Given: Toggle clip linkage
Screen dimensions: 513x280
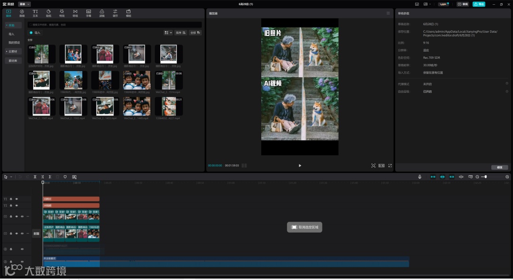Looking at the screenshot, I should pyautogui.click(x=452, y=177).
